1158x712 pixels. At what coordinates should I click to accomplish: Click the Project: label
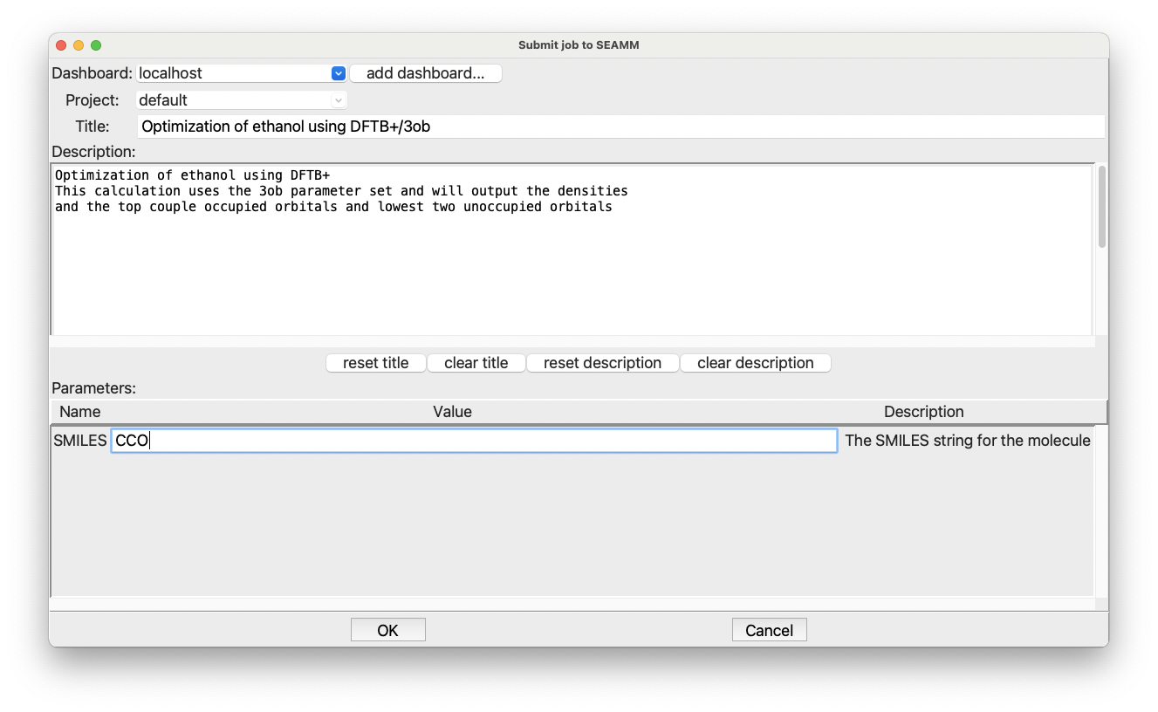coord(93,100)
